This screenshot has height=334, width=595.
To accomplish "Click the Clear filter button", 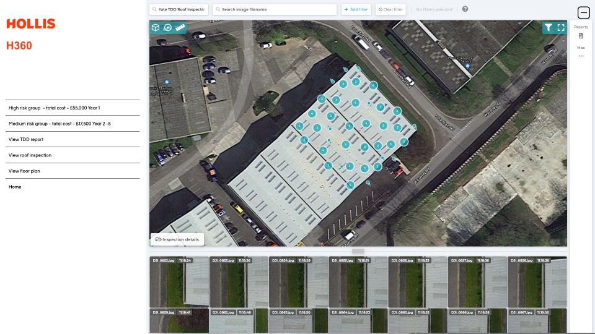I will point(390,9).
